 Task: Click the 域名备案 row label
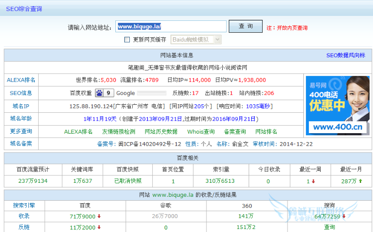tap(21, 144)
